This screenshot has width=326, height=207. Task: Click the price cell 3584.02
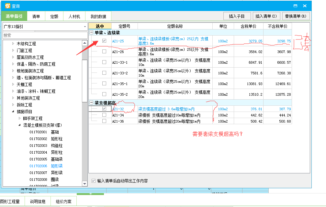tap(248, 52)
